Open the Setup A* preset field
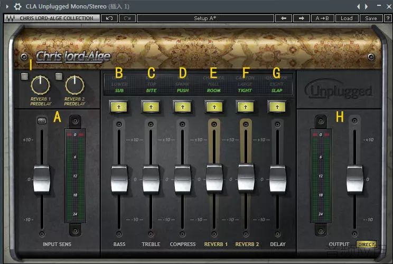Screen dimensions: 393x264 click(x=205, y=19)
